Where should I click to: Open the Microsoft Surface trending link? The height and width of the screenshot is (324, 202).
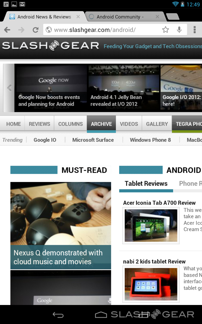93,140
